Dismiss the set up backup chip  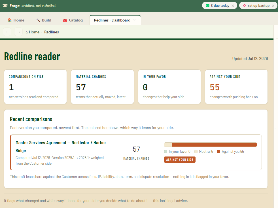pyautogui.click(x=273, y=6)
